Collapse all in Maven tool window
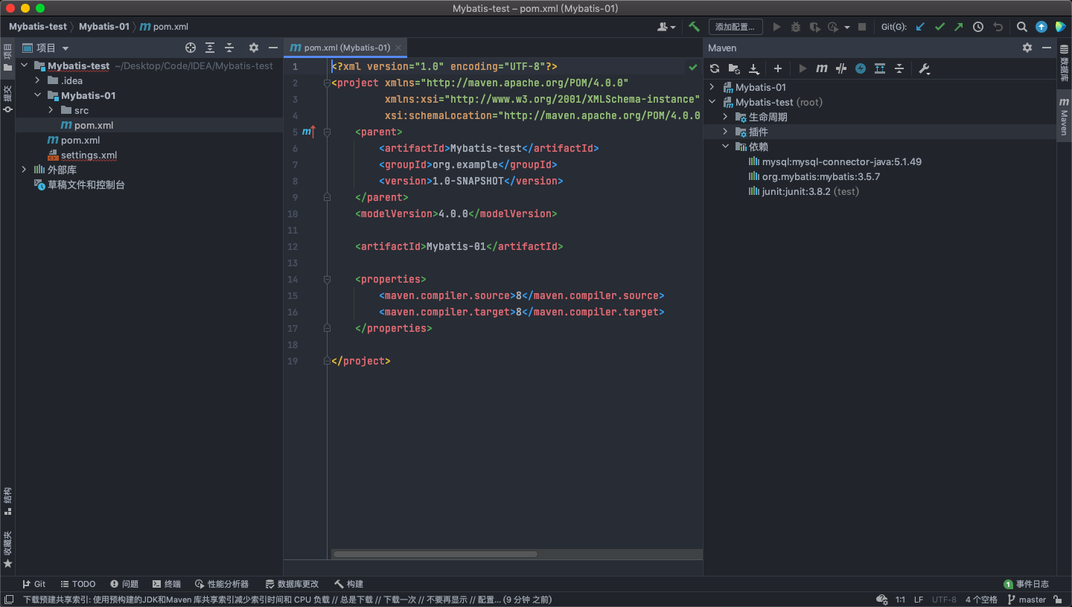 pos(899,68)
